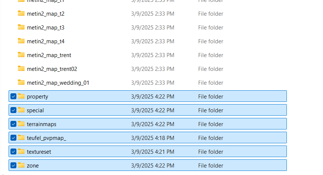Click the special folder's modified date

(152, 110)
